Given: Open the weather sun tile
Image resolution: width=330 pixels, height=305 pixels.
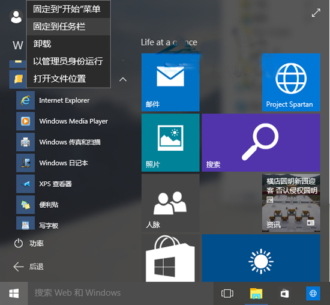Looking at the screenshot, I should click(x=261, y=258).
